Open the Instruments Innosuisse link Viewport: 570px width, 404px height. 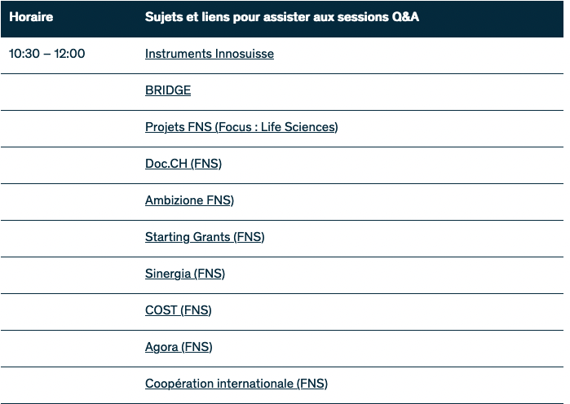pos(209,54)
